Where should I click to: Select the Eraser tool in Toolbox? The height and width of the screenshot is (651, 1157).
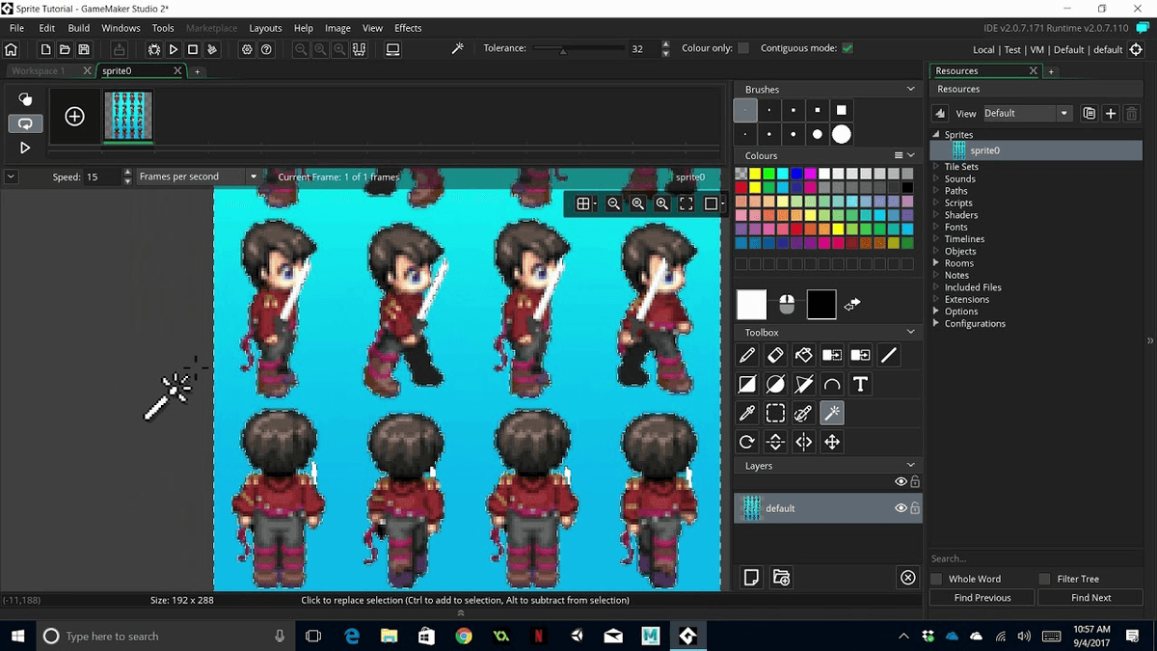pyautogui.click(x=775, y=356)
